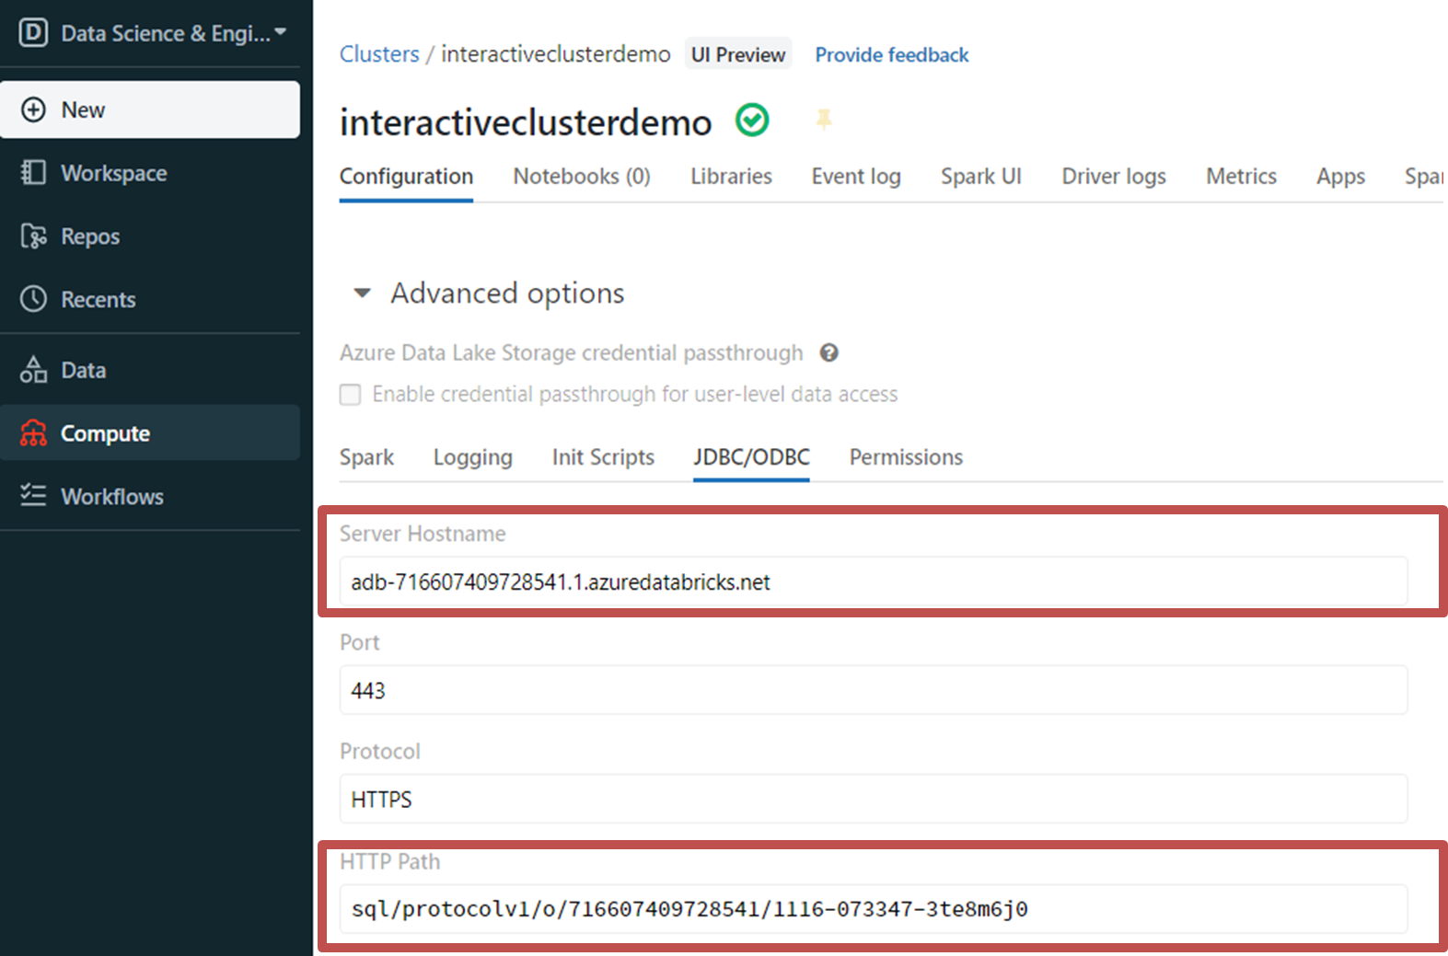Click the Port field showing 443
Viewport: 1448px width, 956px height.
coord(874,690)
